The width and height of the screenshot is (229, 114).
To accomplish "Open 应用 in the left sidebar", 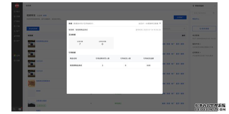I will point(17,56).
